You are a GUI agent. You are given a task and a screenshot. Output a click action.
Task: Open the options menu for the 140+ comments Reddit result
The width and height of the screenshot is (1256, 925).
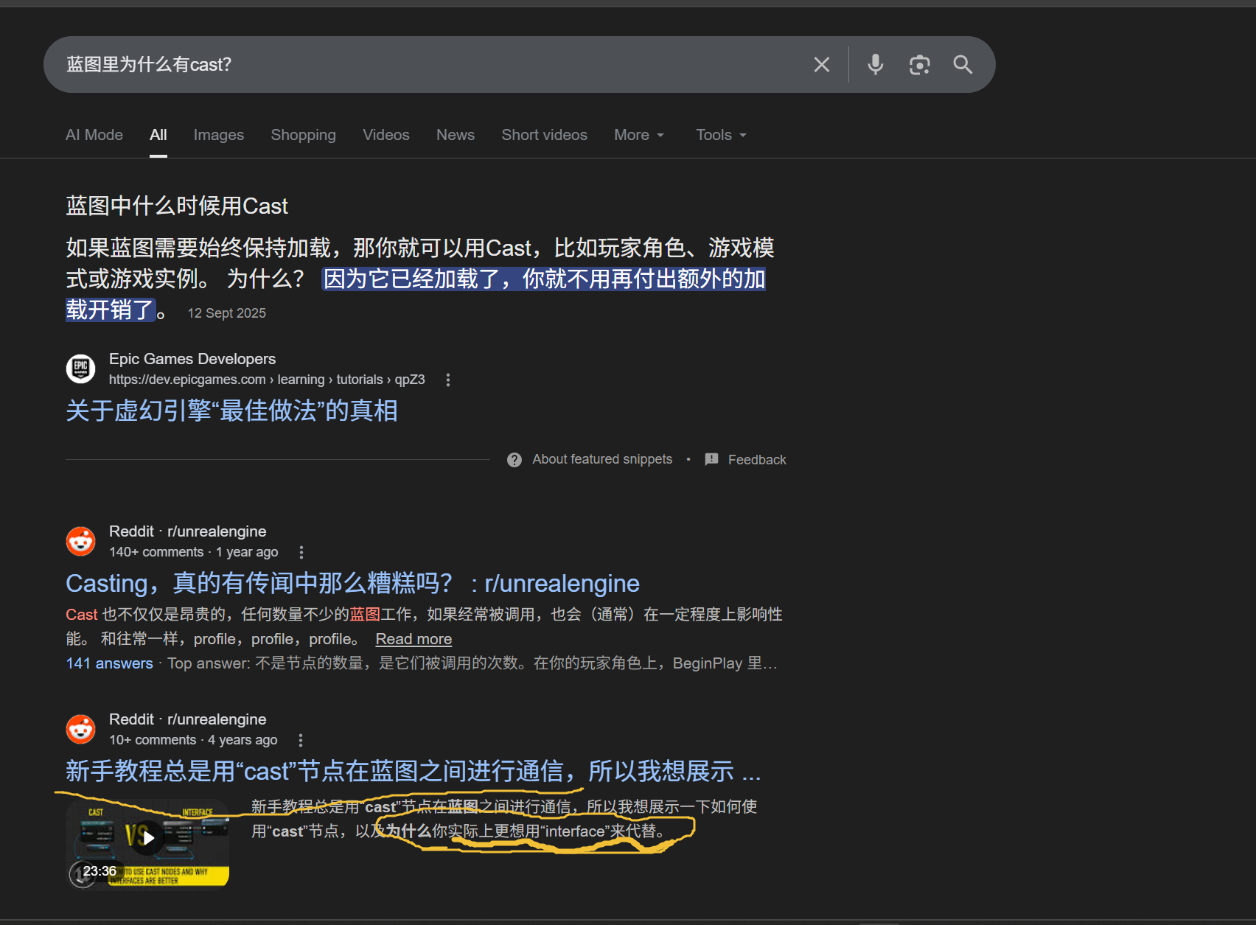[x=301, y=552]
